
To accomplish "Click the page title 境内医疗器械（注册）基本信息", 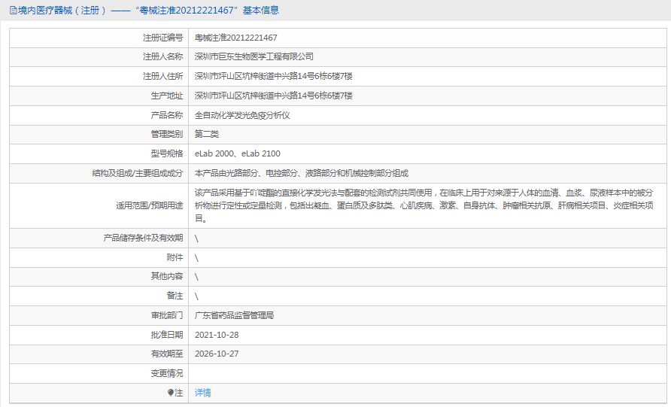I will [148, 11].
